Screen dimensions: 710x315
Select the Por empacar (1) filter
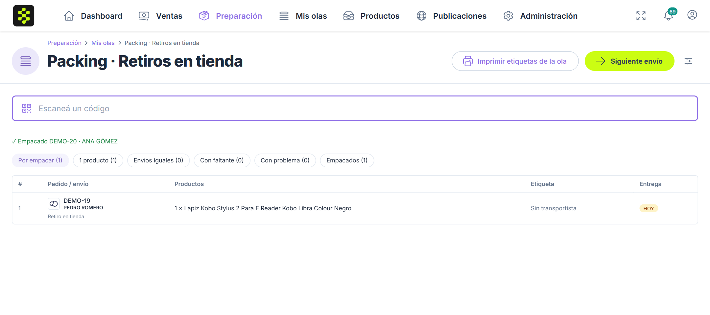tap(40, 160)
